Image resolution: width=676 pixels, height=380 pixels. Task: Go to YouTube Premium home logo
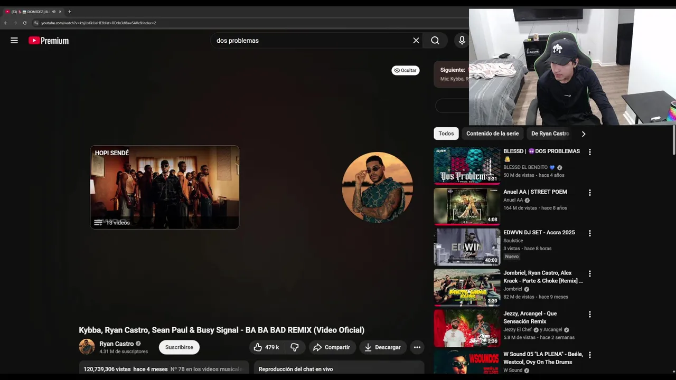point(49,41)
